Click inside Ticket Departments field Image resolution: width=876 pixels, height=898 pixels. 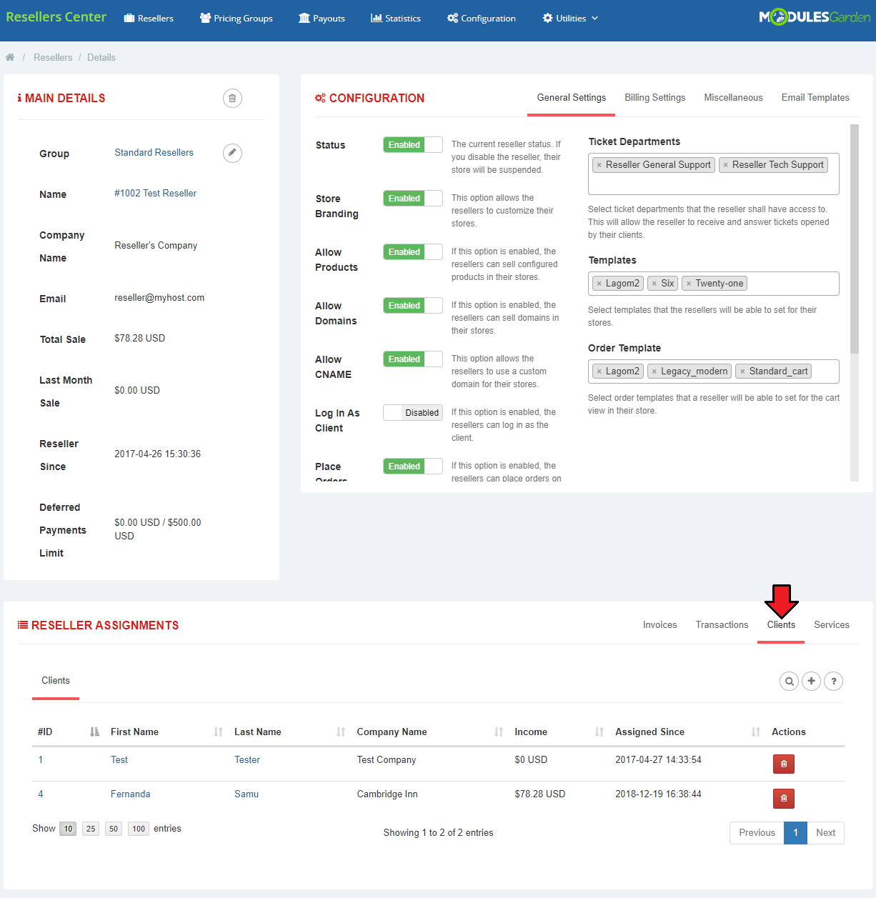(x=713, y=174)
